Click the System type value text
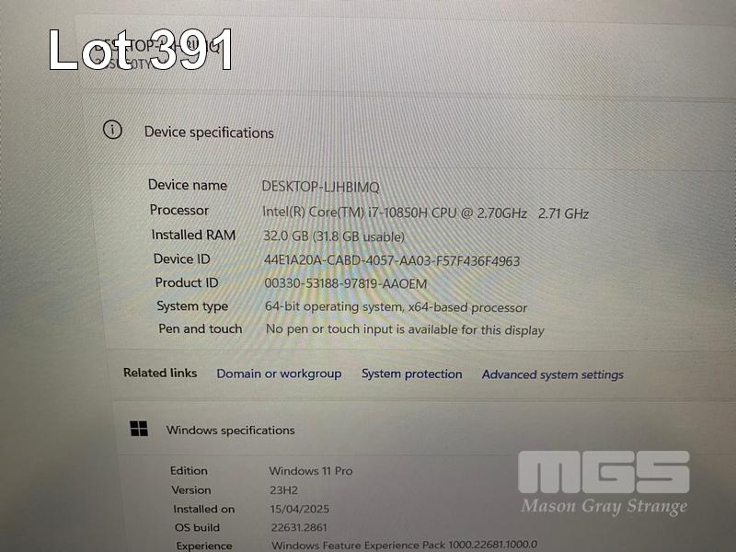Viewport: 736px width, 552px height. [396, 307]
